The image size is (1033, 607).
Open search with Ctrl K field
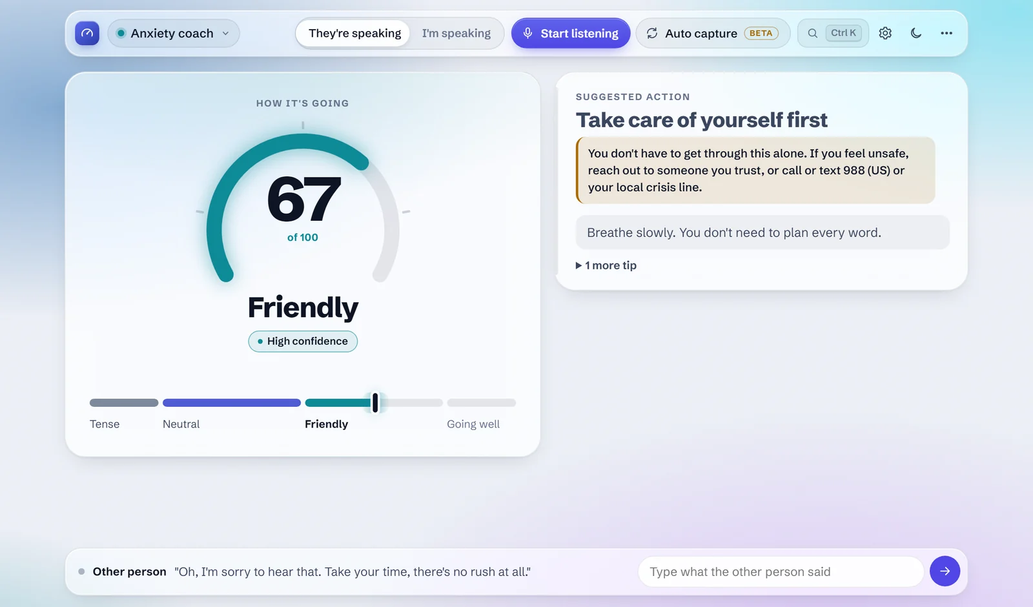[833, 33]
